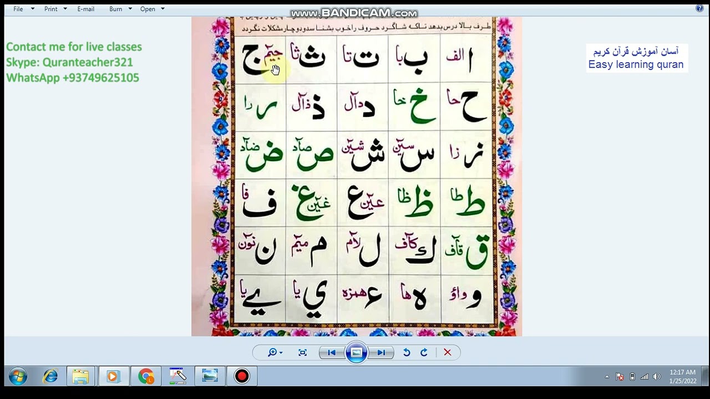
Task: Click the Actual Size fit button
Action: coord(302,352)
